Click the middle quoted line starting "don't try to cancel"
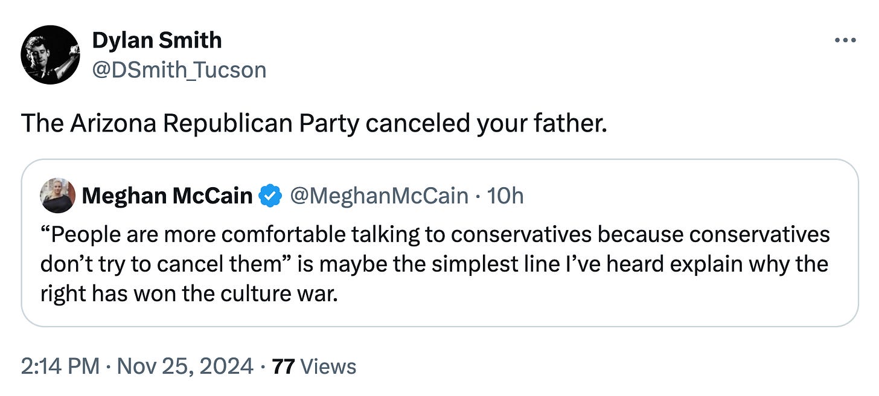The height and width of the screenshot is (396, 879). [x=435, y=264]
